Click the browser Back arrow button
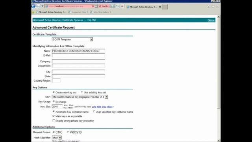 [33, 6]
